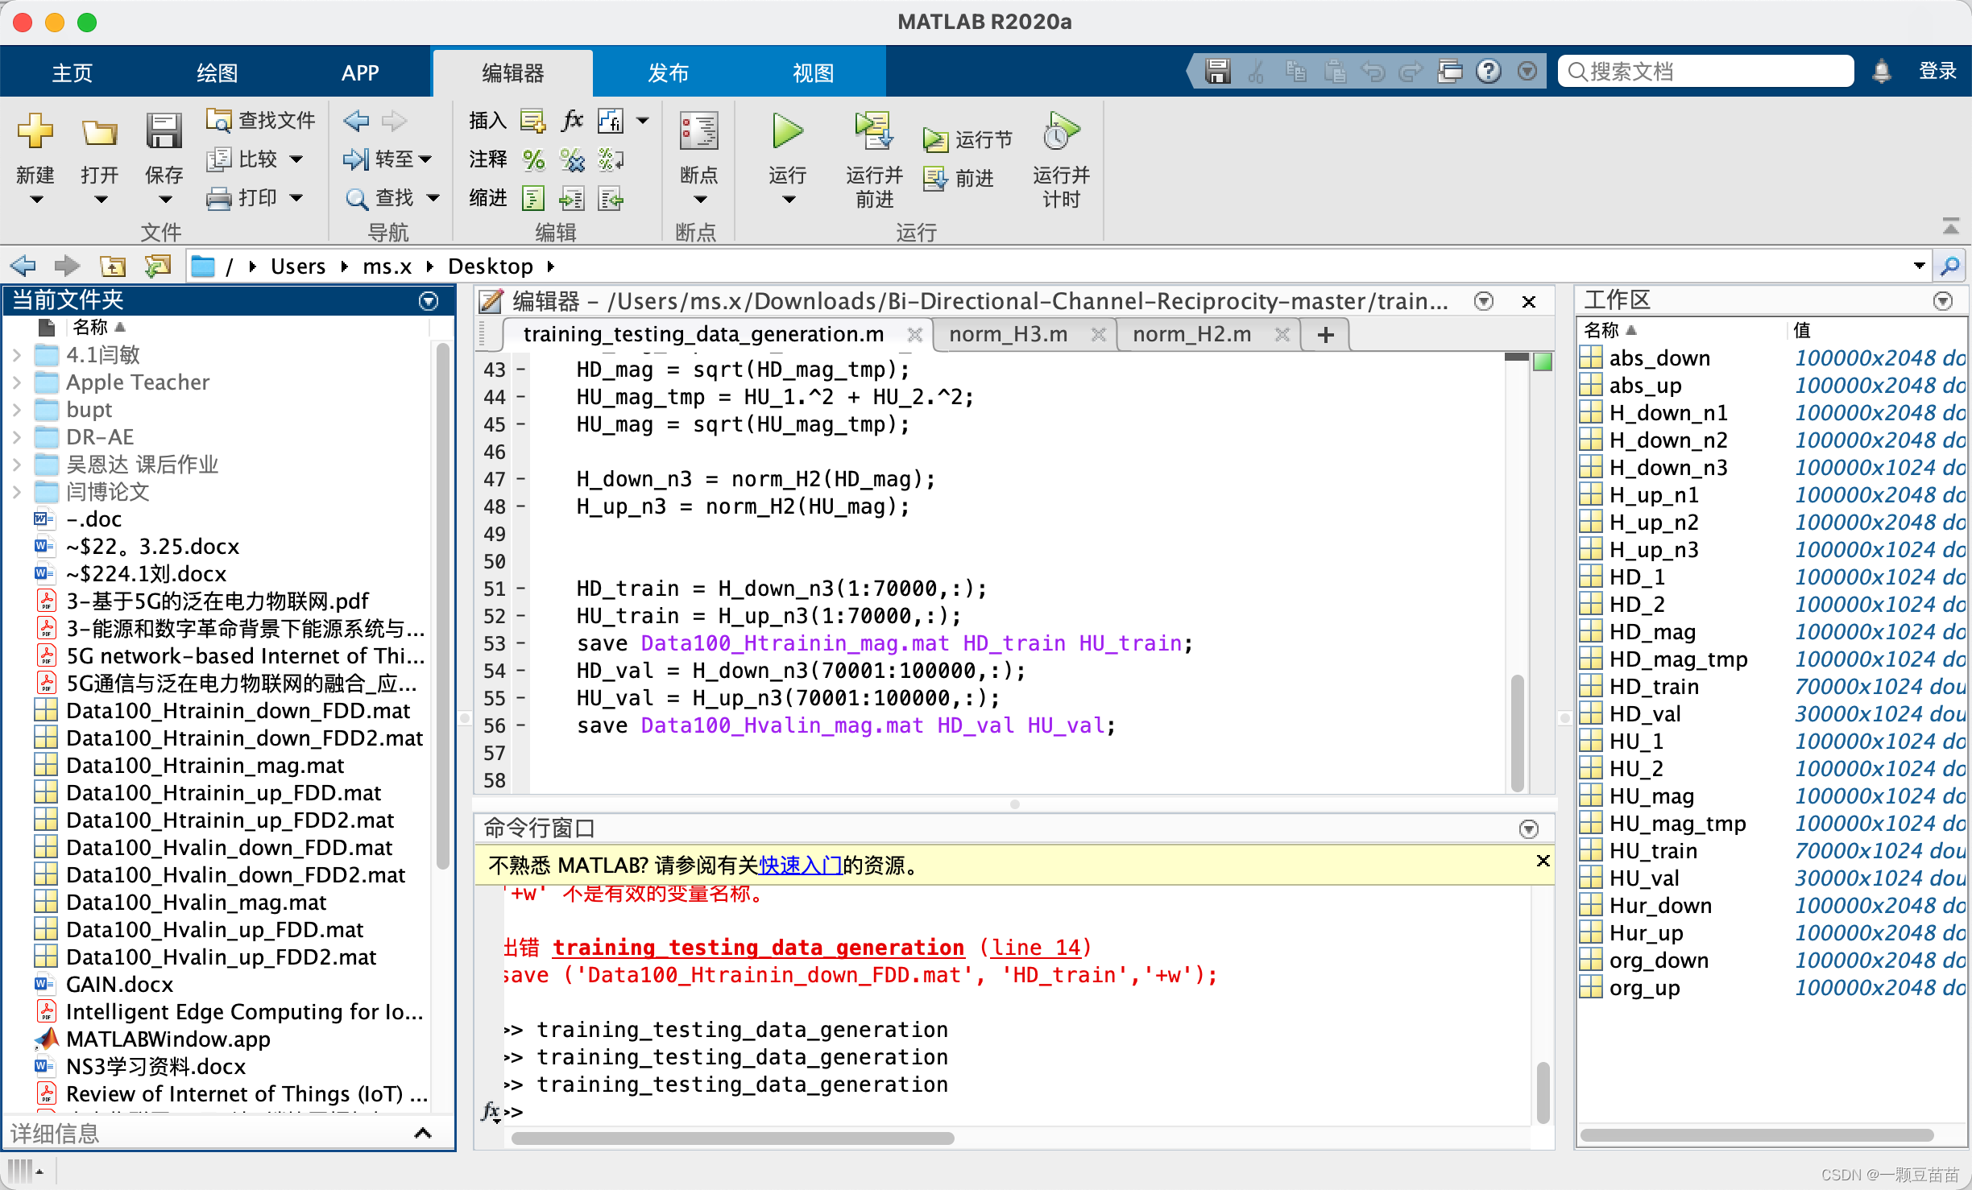Click the training_testing_data_generation error link

(758, 947)
